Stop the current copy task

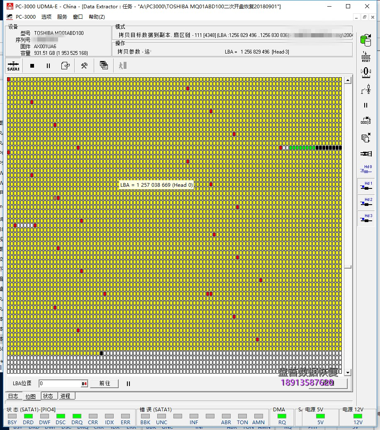click(x=32, y=66)
